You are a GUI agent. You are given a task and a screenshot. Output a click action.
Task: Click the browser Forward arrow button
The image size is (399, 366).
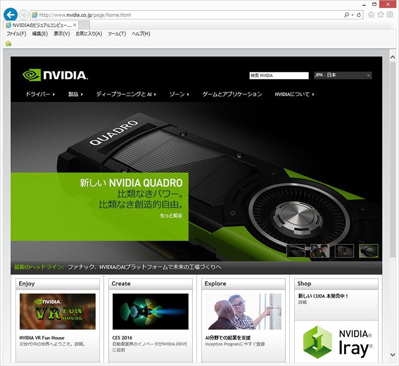24,15
